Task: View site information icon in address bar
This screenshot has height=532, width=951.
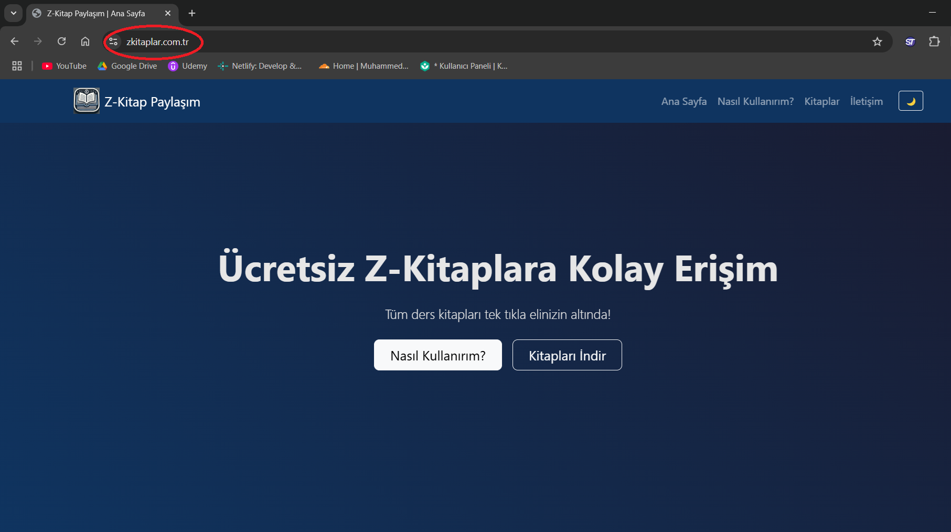Action: click(113, 41)
